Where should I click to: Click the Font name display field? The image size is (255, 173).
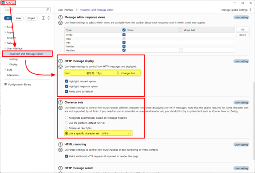pyautogui.click(x=94, y=74)
